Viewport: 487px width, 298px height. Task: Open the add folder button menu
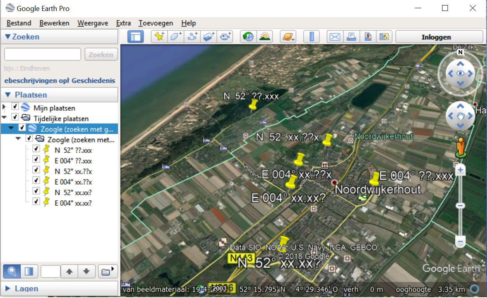108,271
